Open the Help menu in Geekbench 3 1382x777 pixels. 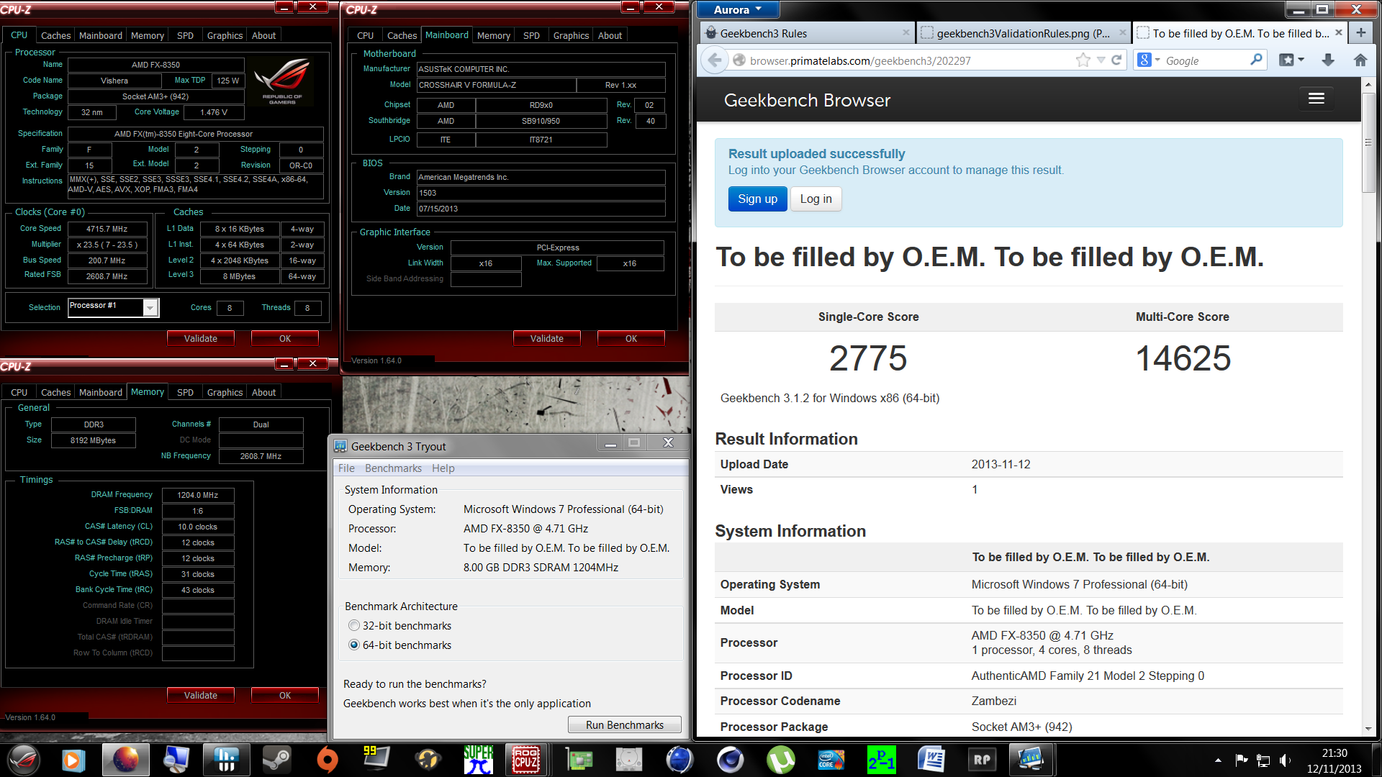(x=443, y=468)
